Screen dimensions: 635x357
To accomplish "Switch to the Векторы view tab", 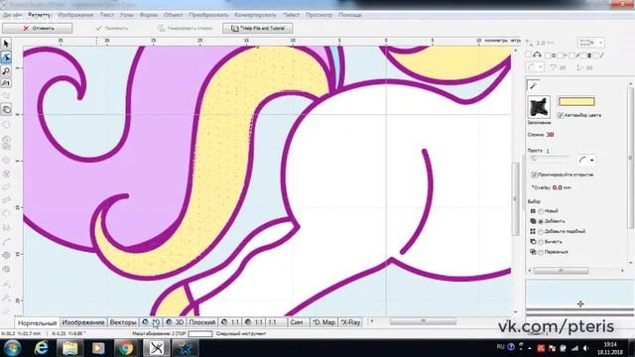I will pos(123,322).
